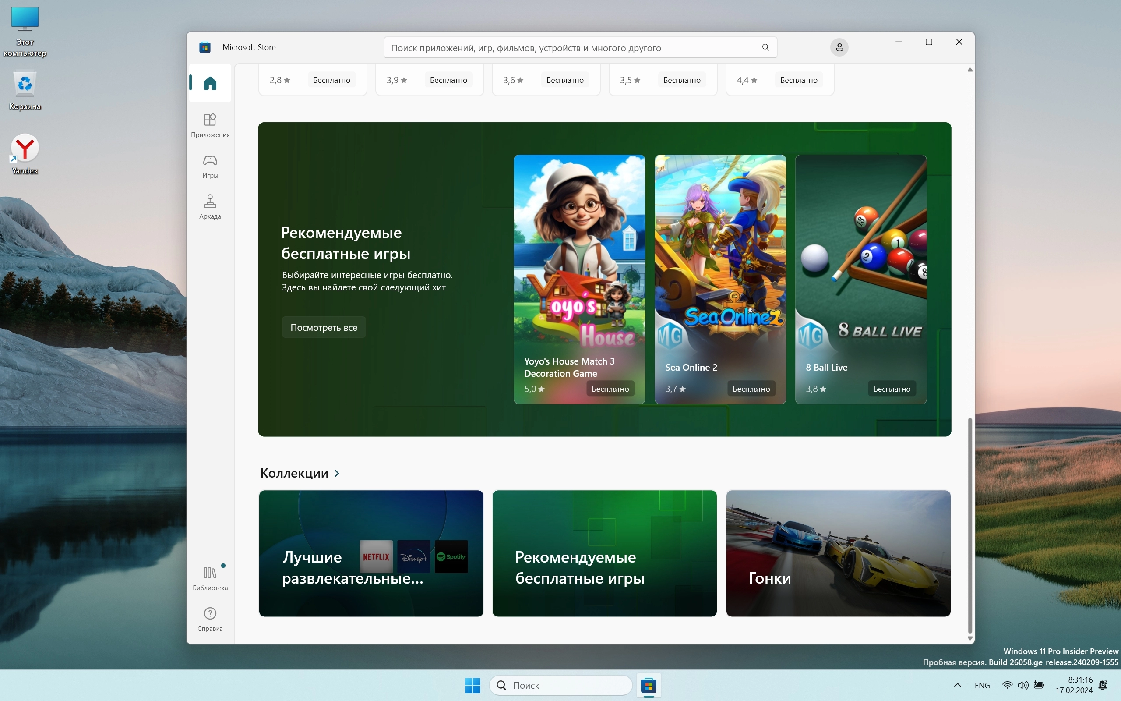The height and width of the screenshot is (701, 1121).
Task: Open the Home tab in sidebar
Action: [210, 83]
